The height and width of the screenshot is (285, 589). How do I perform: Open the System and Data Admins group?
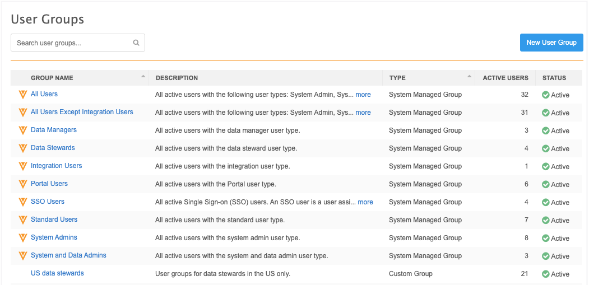tap(68, 255)
